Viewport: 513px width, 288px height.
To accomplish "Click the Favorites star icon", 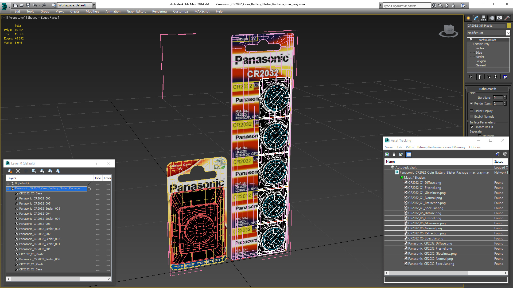I will [453, 5].
